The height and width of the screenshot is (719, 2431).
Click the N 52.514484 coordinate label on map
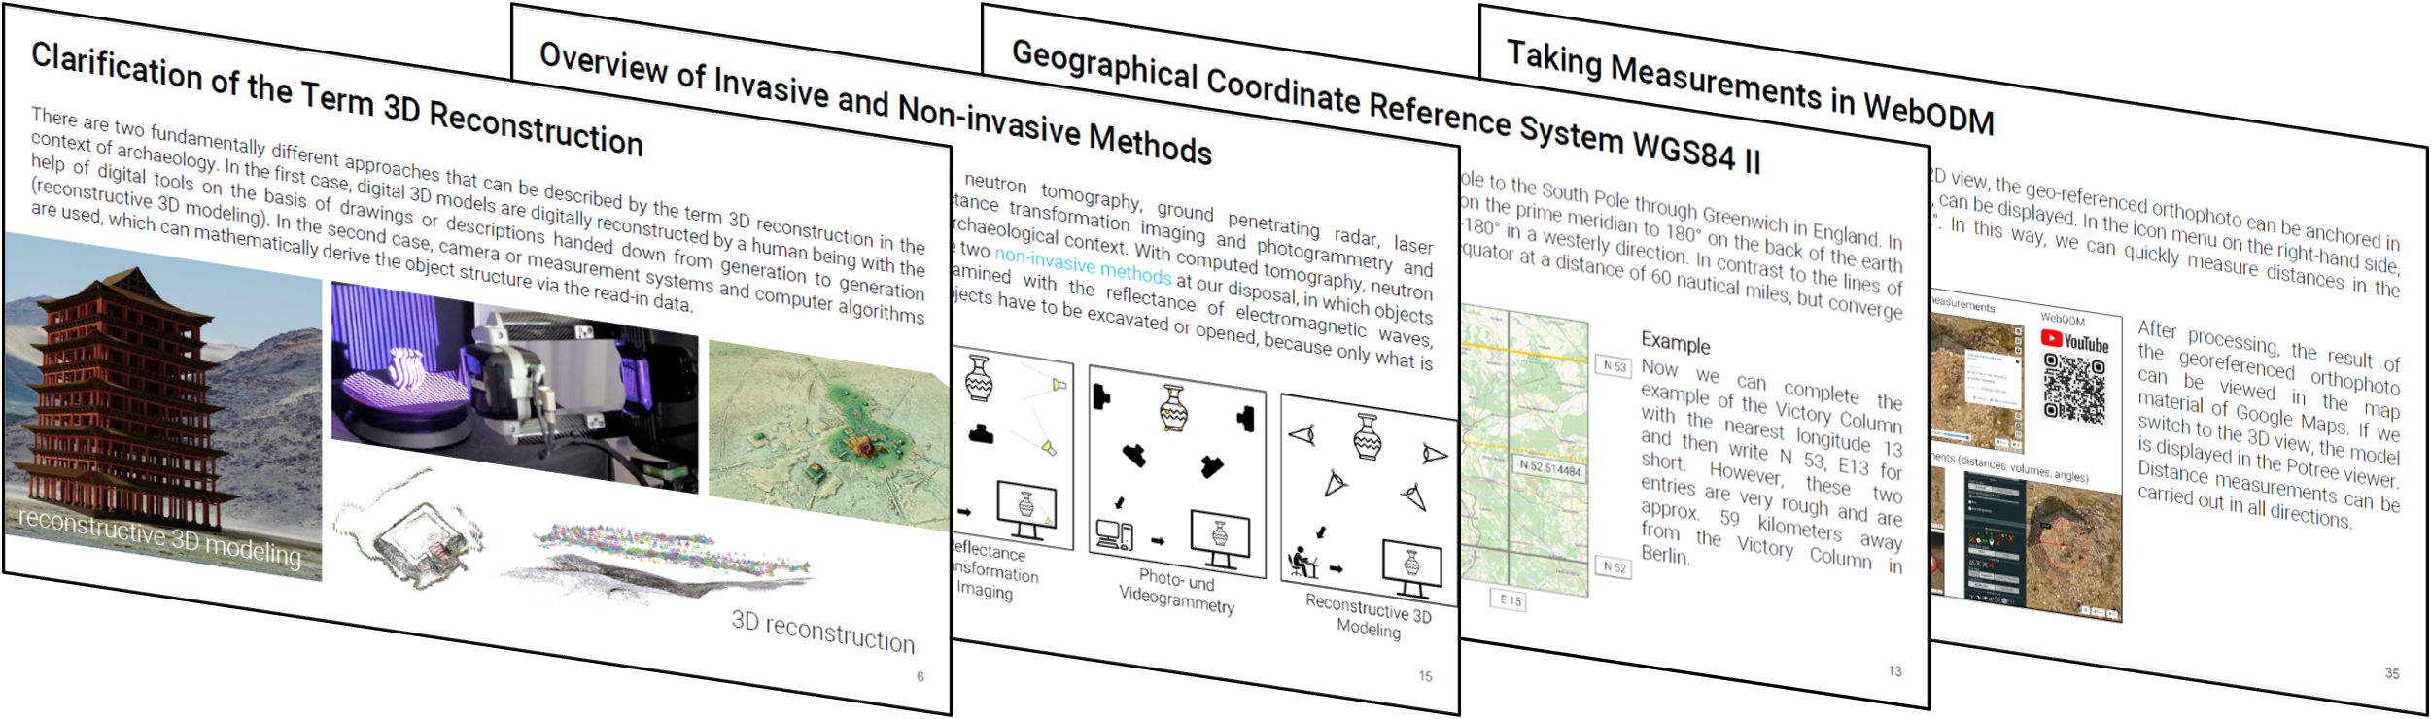click(1549, 468)
